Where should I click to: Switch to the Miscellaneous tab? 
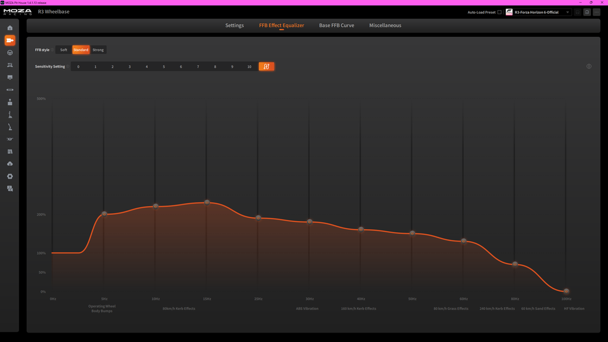[x=385, y=25]
